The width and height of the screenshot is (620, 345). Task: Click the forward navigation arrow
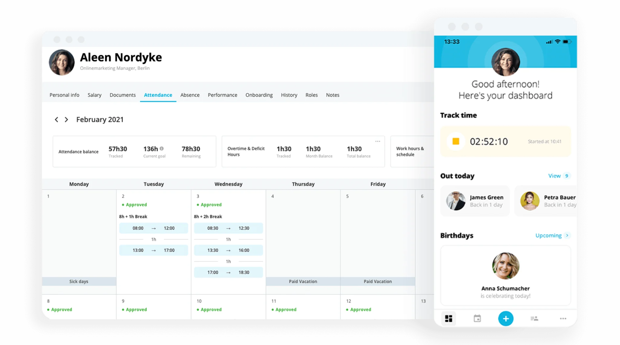click(66, 120)
